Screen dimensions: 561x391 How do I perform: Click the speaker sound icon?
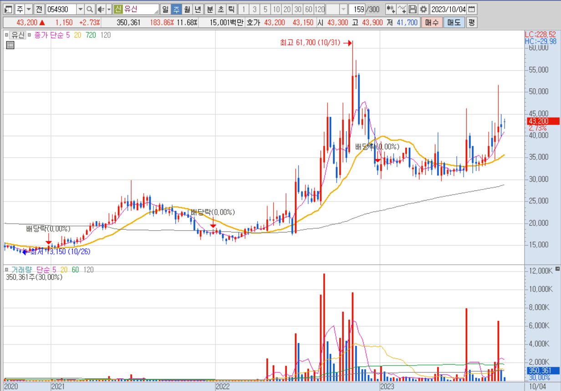101,9
